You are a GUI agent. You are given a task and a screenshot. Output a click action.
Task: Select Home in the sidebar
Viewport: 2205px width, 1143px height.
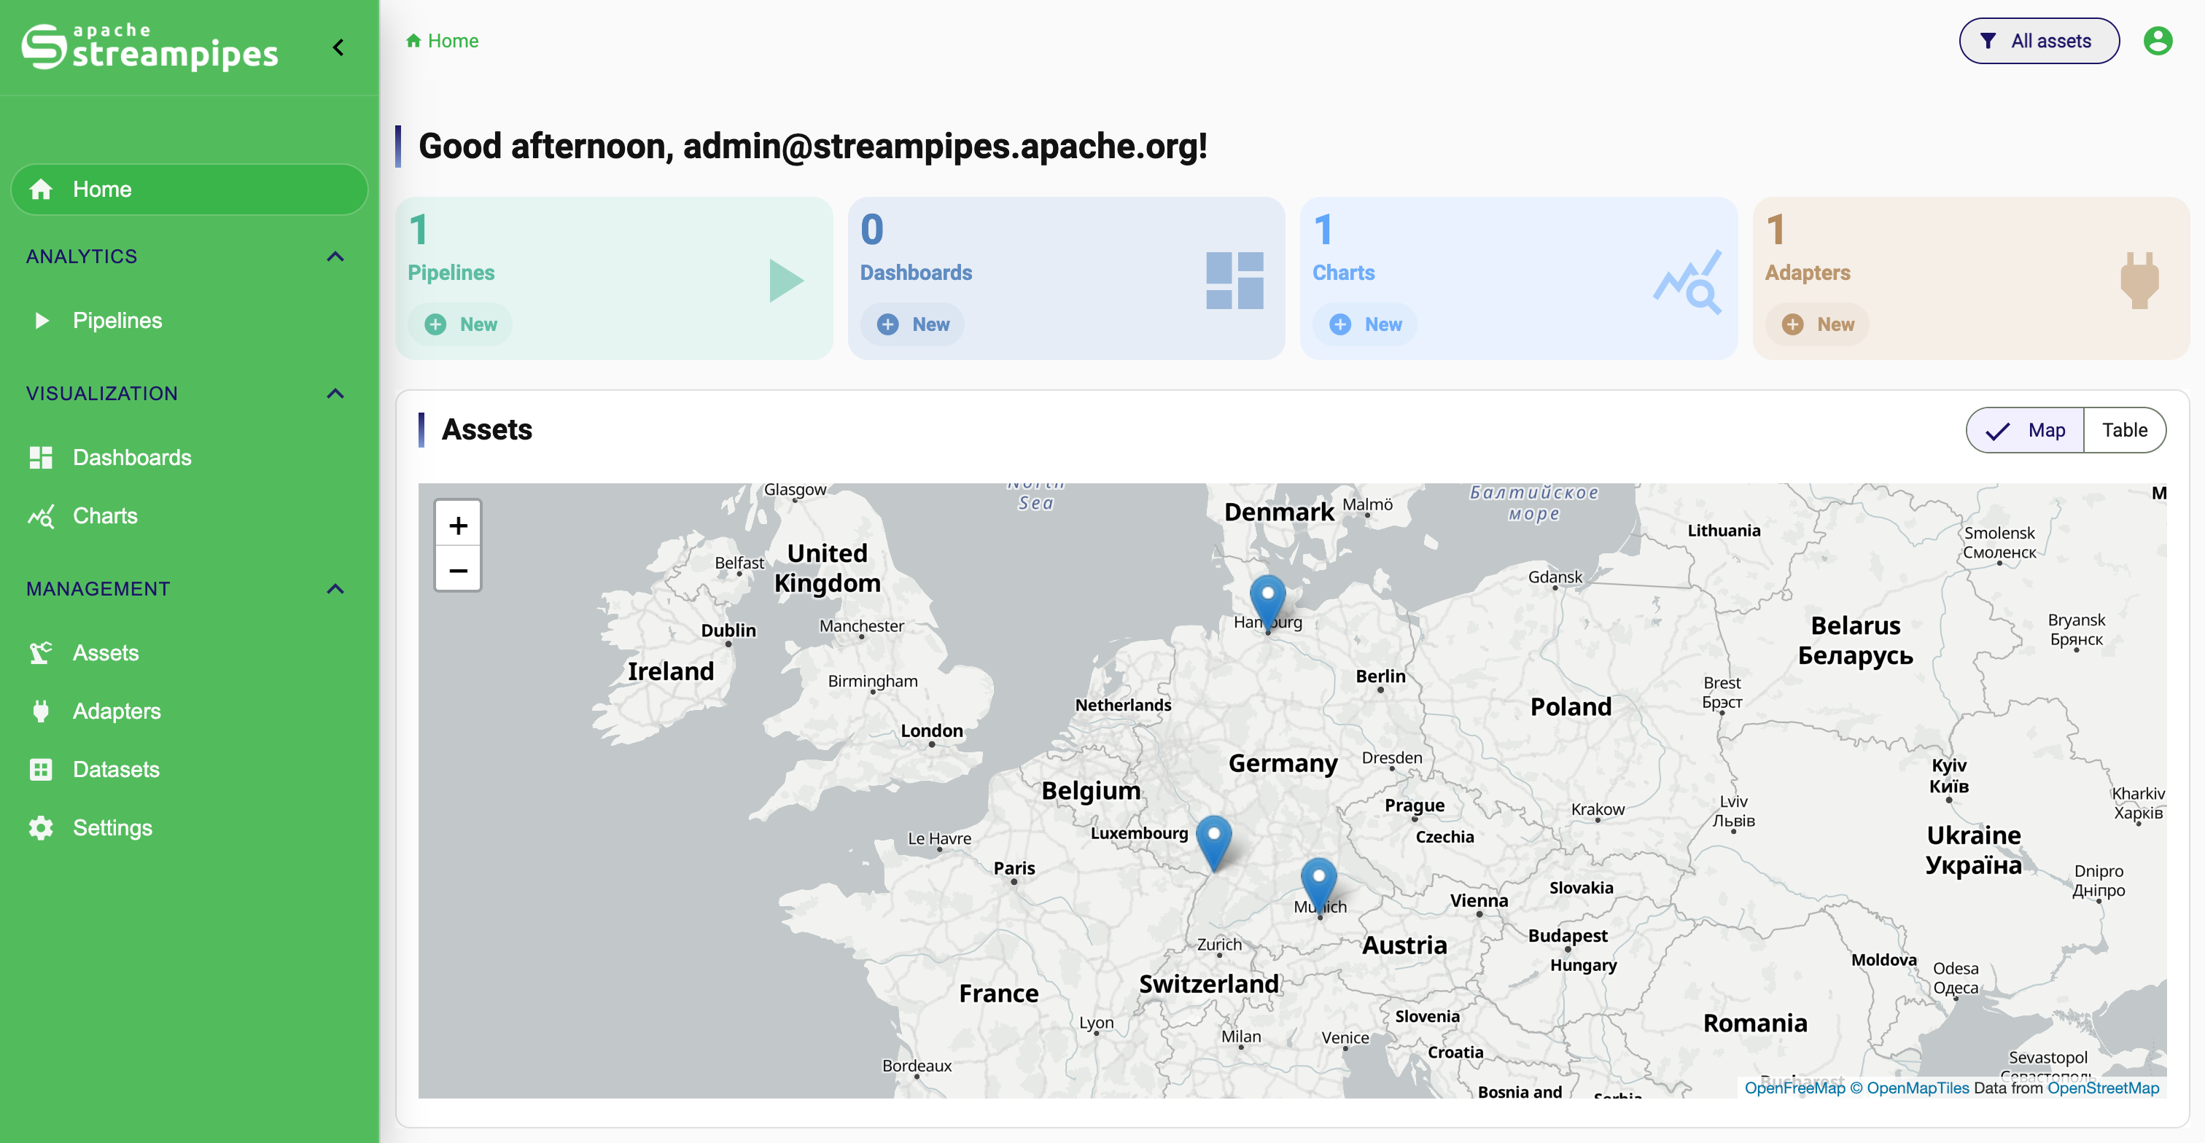tap(189, 189)
